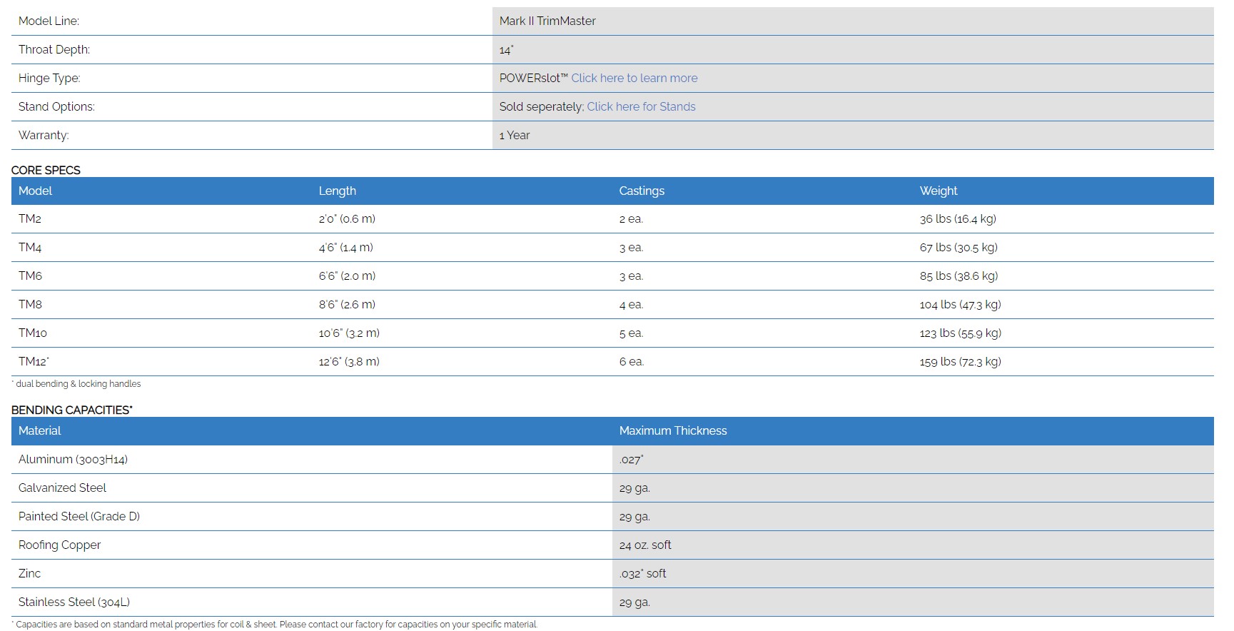The height and width of the screenshot is (631, 1234).
Task: Select the 'TM4' model cell
Action: pos(30,247)
